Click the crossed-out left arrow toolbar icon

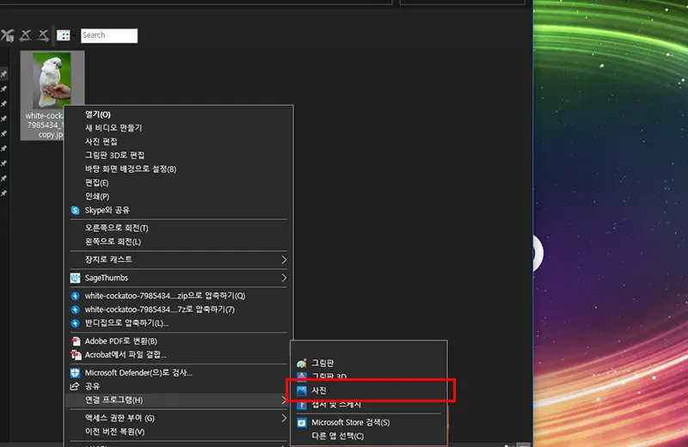click(x=26, y=35)
